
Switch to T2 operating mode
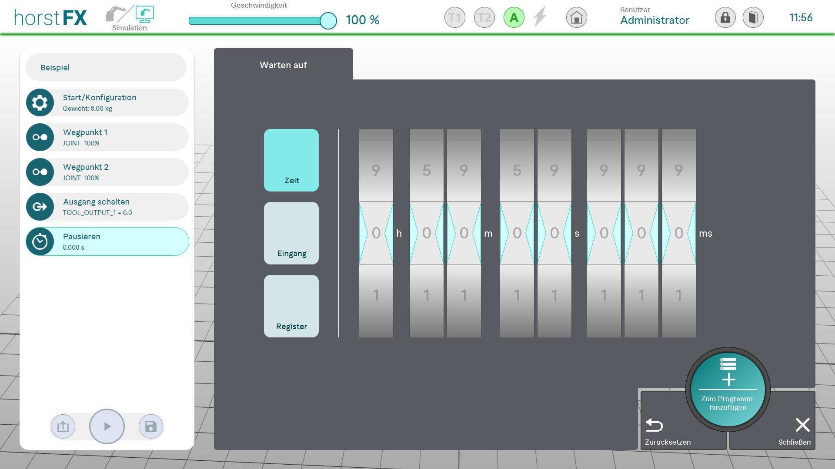click(x=484, y=18)
